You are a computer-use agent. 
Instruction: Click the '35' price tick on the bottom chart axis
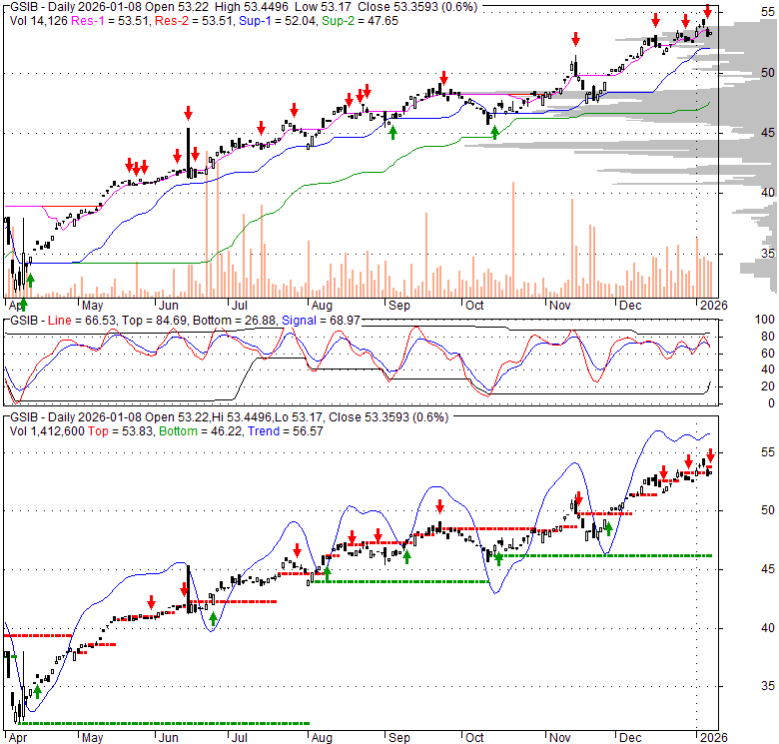(768, 686)
